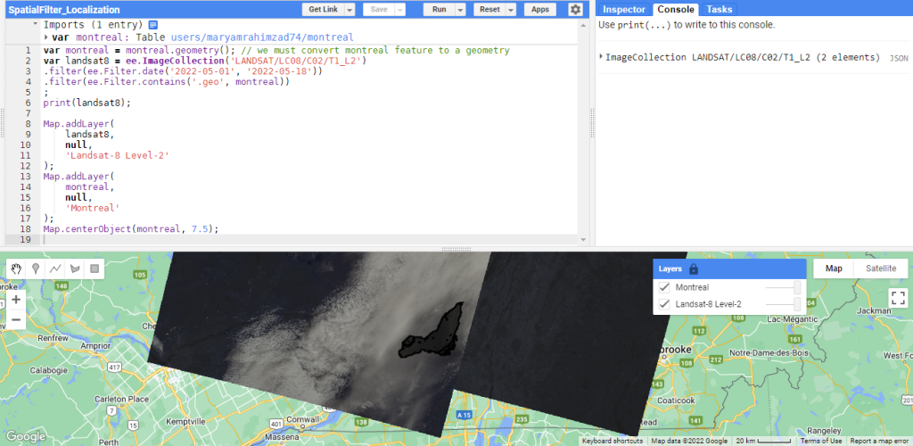Image resolution: width=913 pixels, height=446 pixels.
Task: Zoom out on the map
Action: point(15,319)
